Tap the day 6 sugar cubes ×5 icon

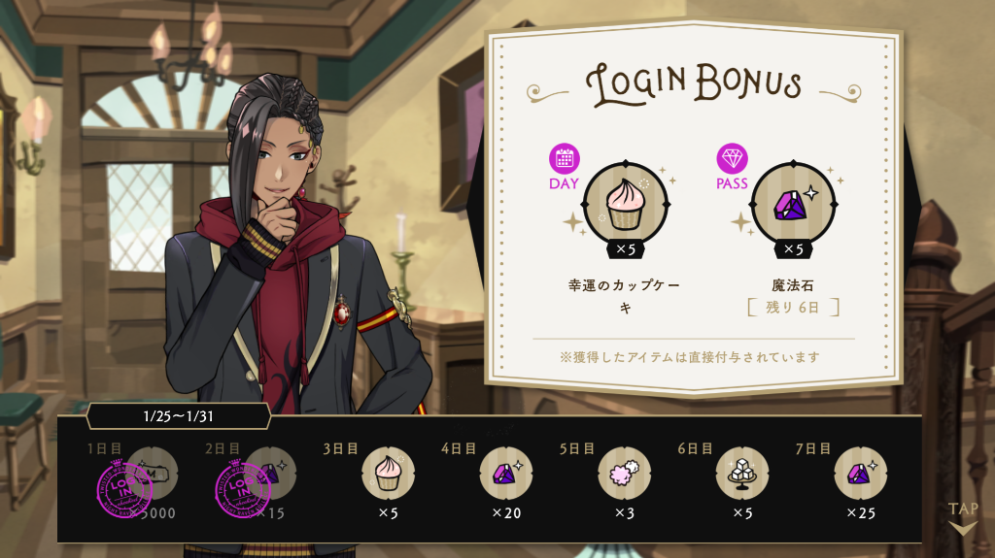point(742,474)
